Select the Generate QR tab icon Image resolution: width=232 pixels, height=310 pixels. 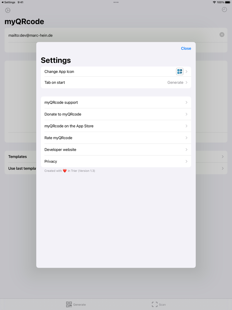pyautogui.click(x=69, y=304)
